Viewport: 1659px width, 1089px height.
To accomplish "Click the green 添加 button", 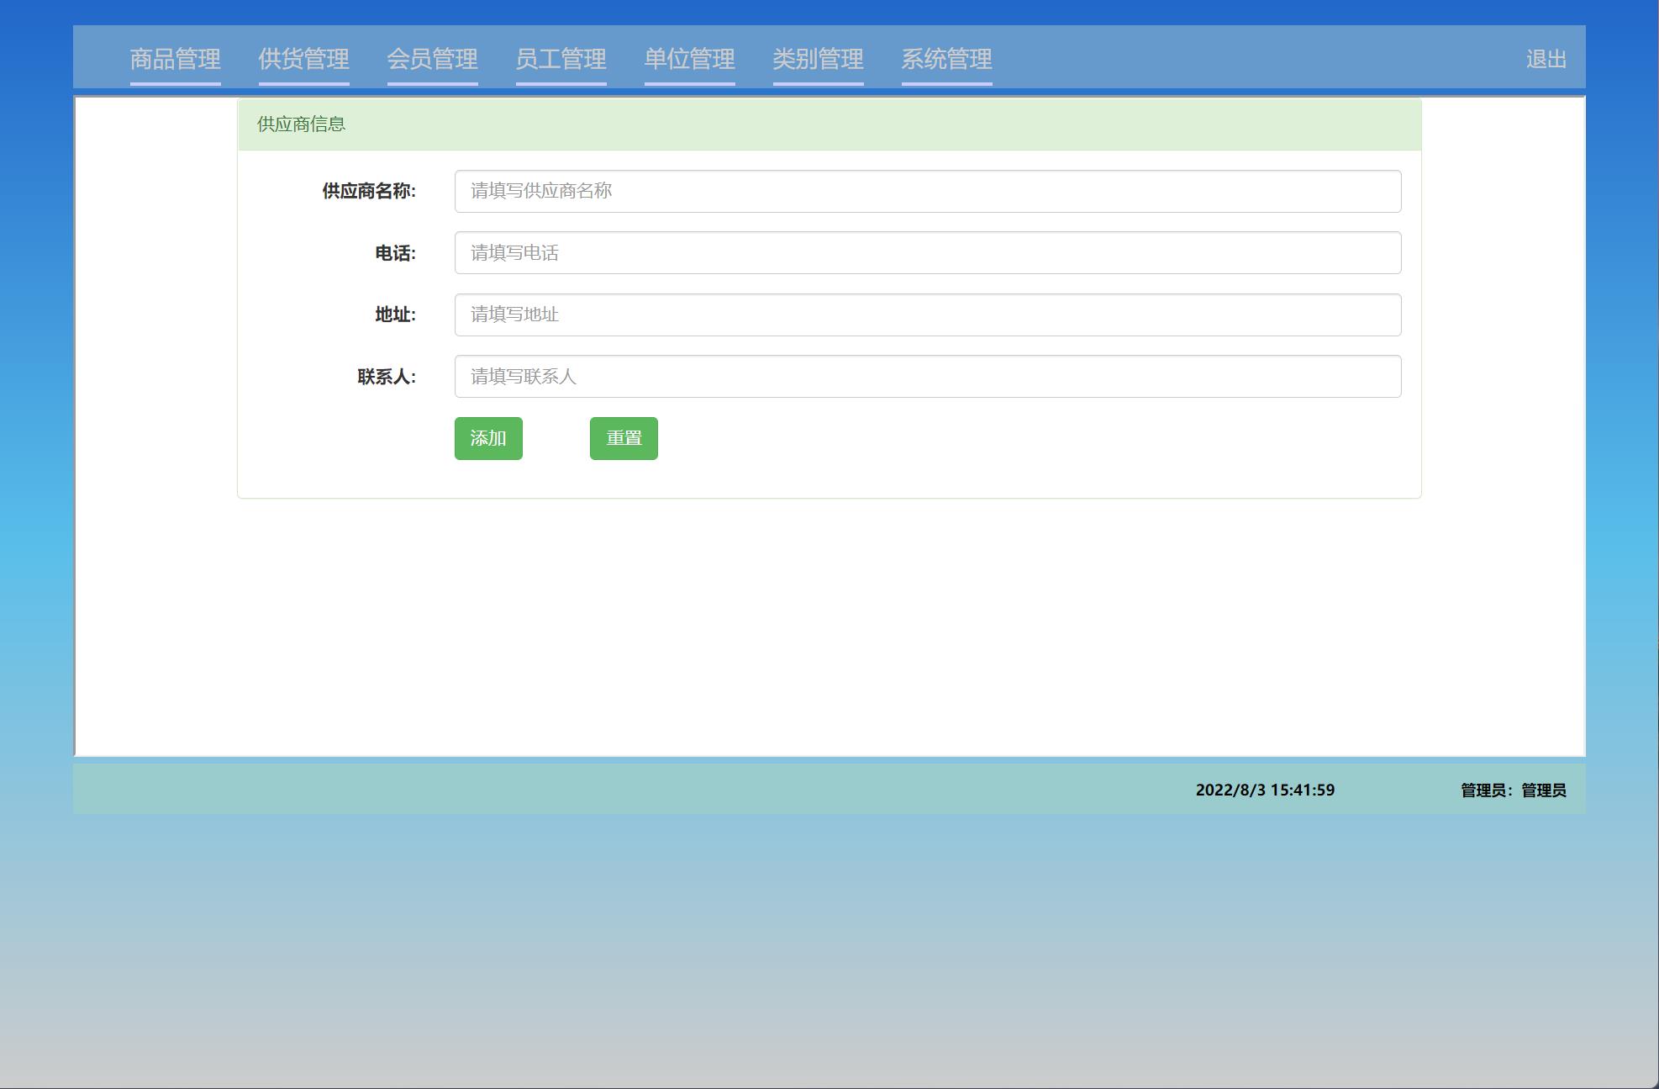I will coord(488,438).
